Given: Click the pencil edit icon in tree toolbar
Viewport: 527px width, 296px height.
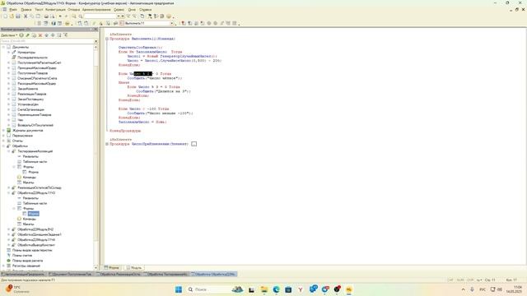Looking at the screenshot, I should tap(27, 35).
